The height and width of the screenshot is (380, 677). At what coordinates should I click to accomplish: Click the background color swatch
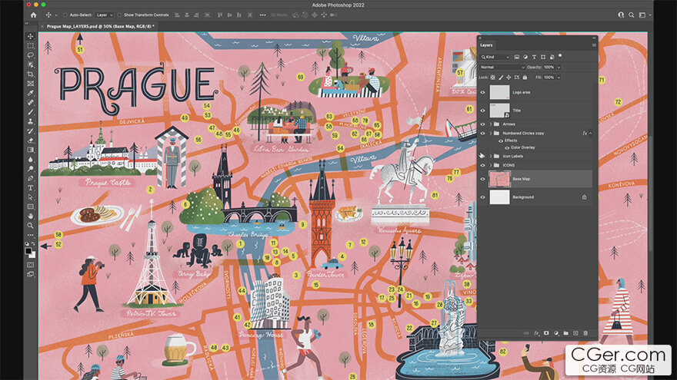point(32,255)
